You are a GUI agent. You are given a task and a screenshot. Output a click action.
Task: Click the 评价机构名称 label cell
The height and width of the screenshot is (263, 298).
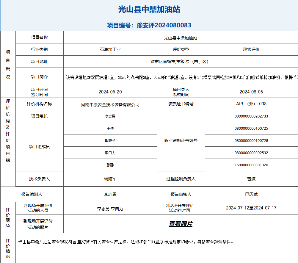pyautogui.click(x=39, y=104)
